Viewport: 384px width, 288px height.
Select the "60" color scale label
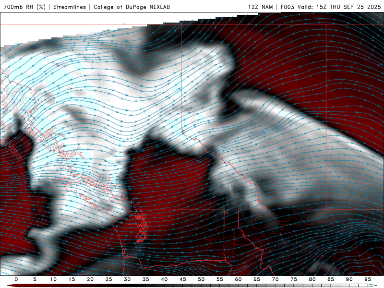click(x=238, y=279)
